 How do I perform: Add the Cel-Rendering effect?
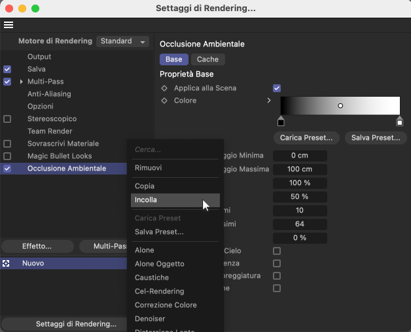175,291
